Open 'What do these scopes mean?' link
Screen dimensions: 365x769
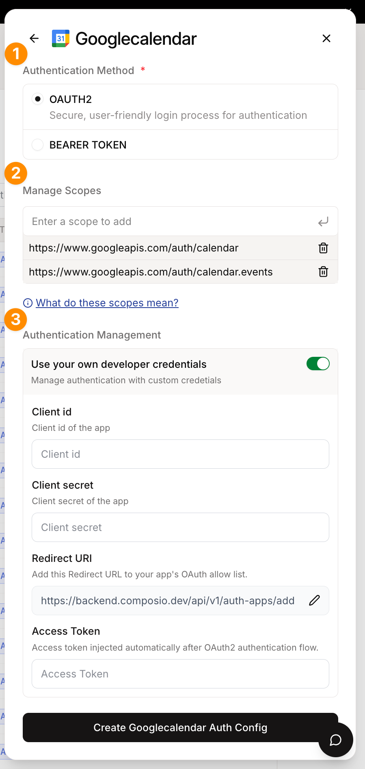click(107, 303)
